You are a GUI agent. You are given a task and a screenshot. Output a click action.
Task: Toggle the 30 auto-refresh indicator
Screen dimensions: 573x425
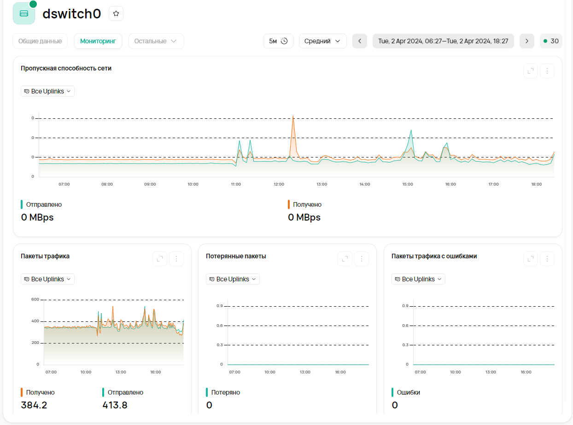(551, 41)
